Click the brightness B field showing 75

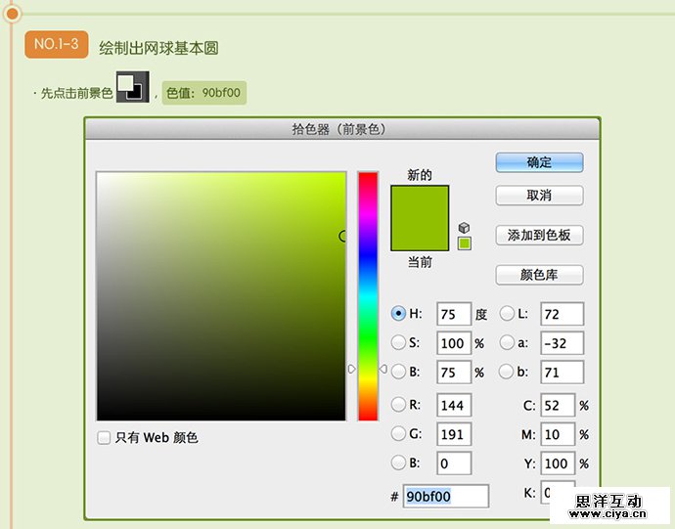(454, 372)
